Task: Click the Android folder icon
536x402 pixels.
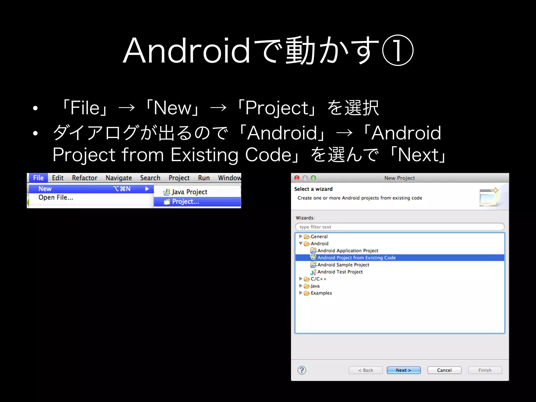Action: (307, 244)
